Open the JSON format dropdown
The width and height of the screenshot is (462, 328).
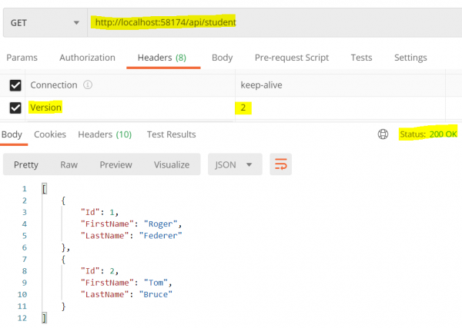234,164
